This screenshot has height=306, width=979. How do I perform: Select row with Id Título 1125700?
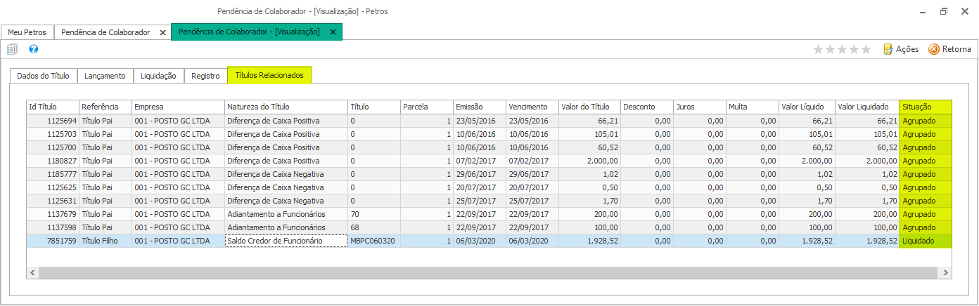489,147
